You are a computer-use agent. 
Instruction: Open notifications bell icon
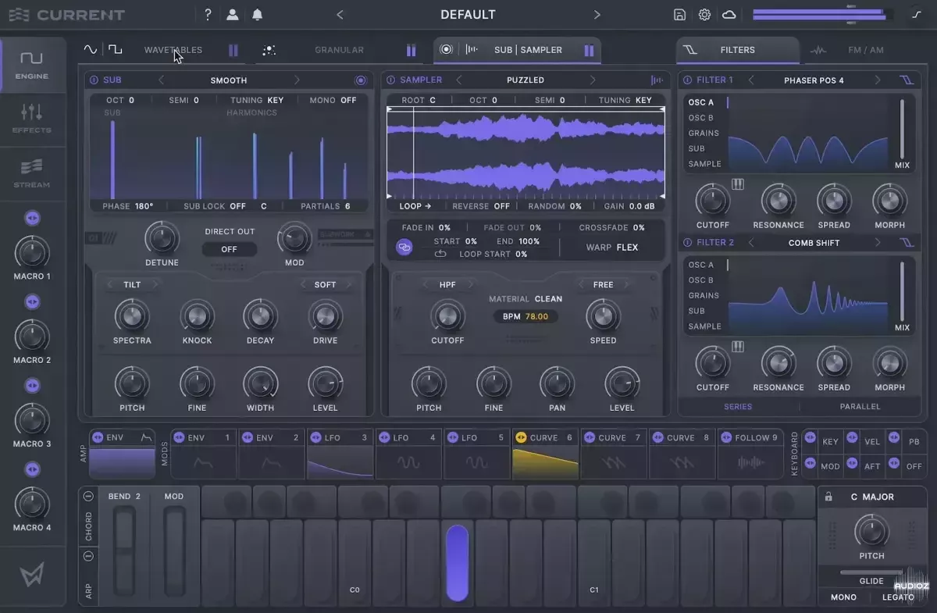(257, 15)
